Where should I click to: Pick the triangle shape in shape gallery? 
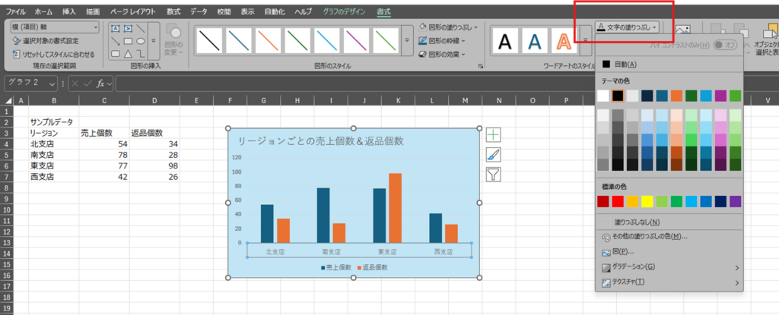129,53
